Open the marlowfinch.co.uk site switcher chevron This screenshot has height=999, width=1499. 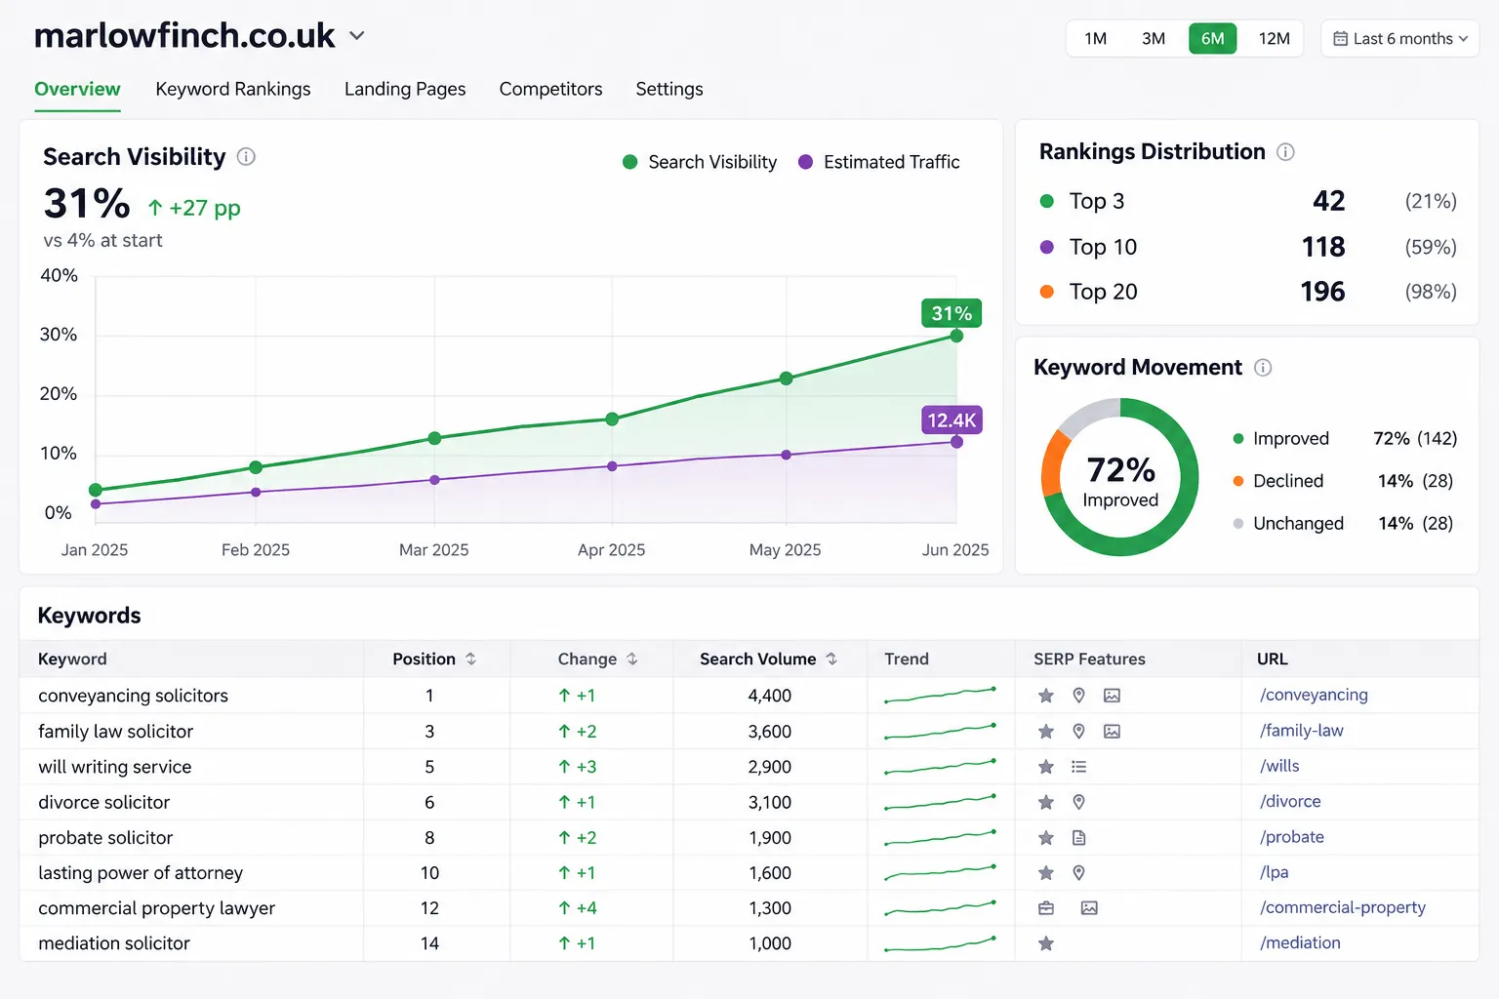(357, 36)
